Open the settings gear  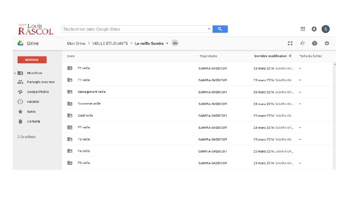pos(327,43)
